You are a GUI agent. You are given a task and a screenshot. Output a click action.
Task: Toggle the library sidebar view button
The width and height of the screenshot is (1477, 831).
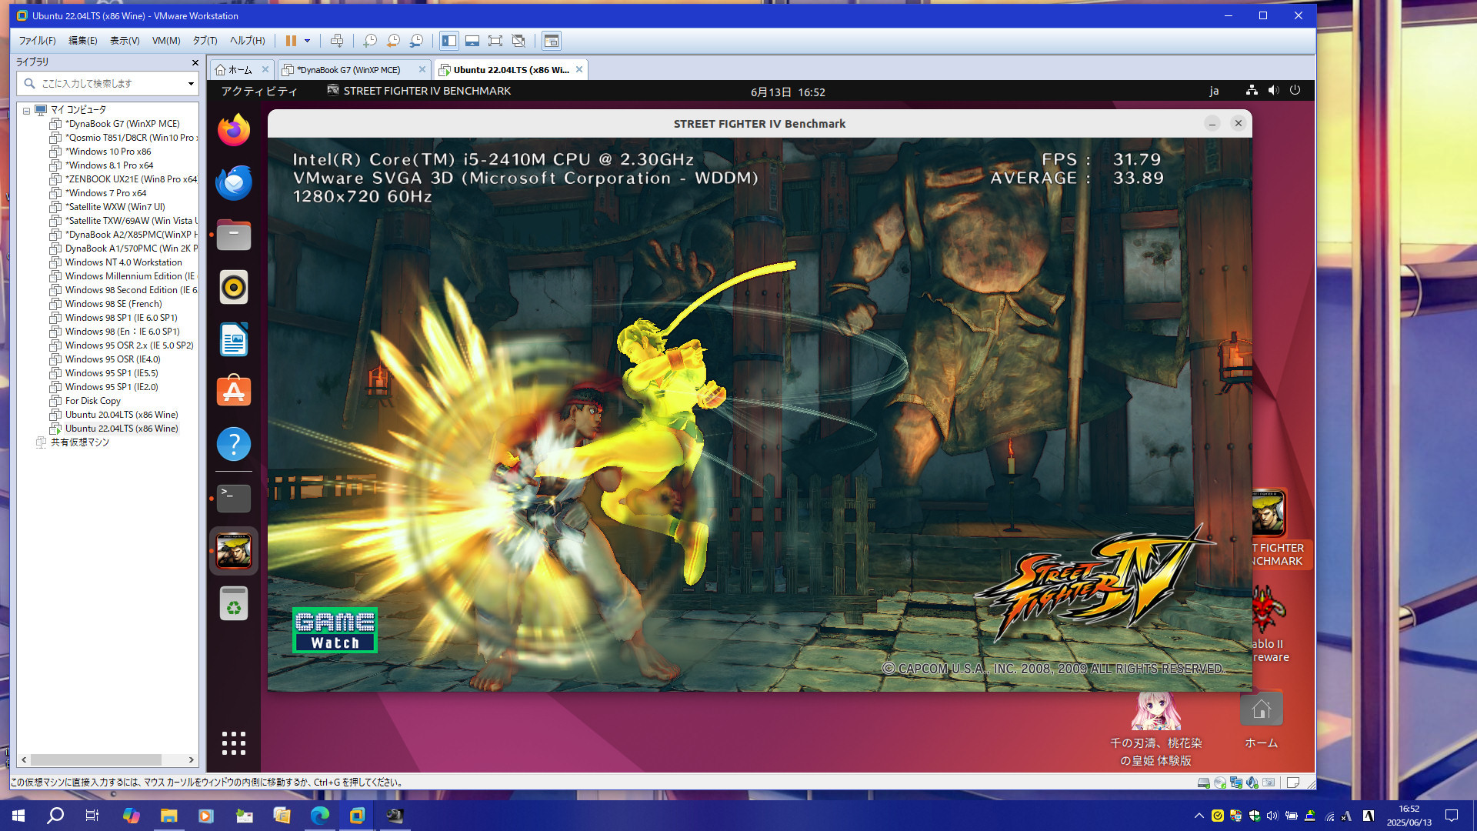point(449,41)
